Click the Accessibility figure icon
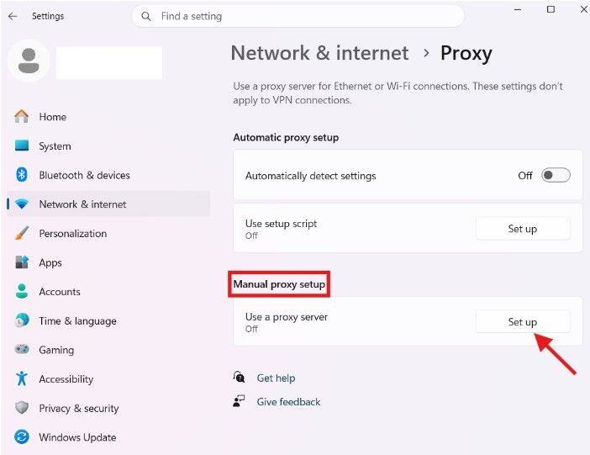The width and height of the screenshot is (590, 455). (22, 378)
